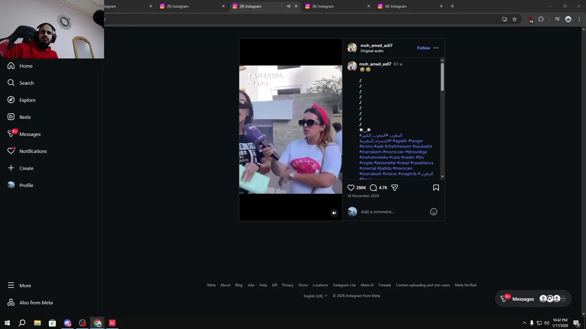The width and height of the screenshot is (586, 329).
Task: Click the Original audio link
Action: point(372,51)
